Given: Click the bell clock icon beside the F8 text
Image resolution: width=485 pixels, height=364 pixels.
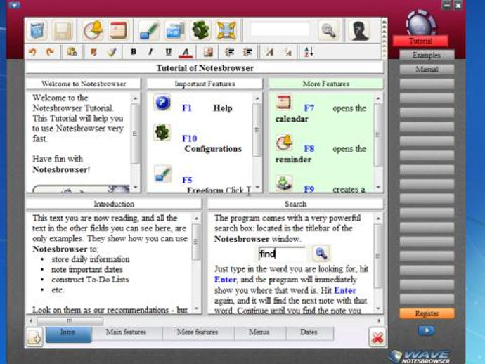Looking at the screenshot, I should (284, 143).
